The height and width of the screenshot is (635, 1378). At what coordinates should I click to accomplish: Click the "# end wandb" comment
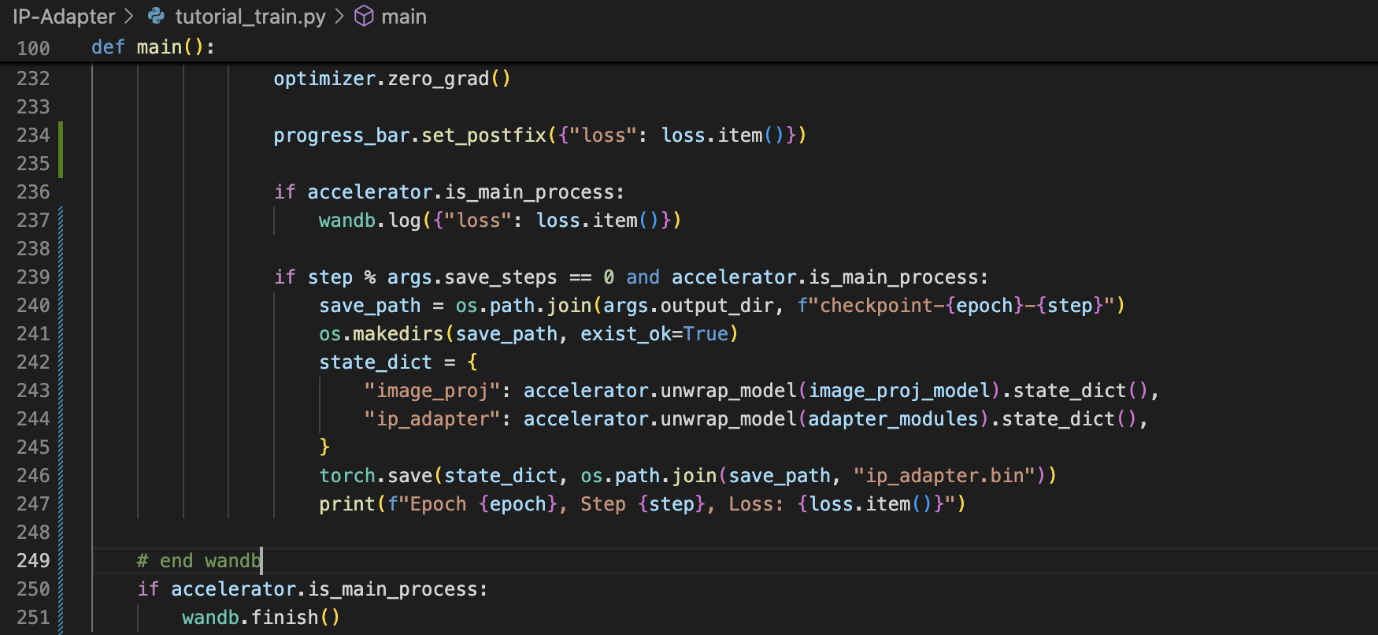pyautogui.click(x=198, y=561)
